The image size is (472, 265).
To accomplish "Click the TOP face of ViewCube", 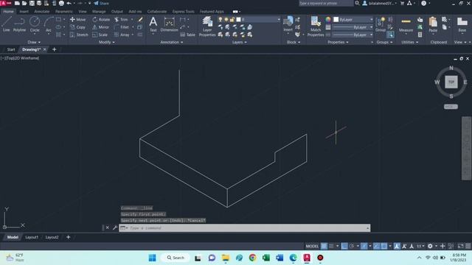I will [451, 82].
